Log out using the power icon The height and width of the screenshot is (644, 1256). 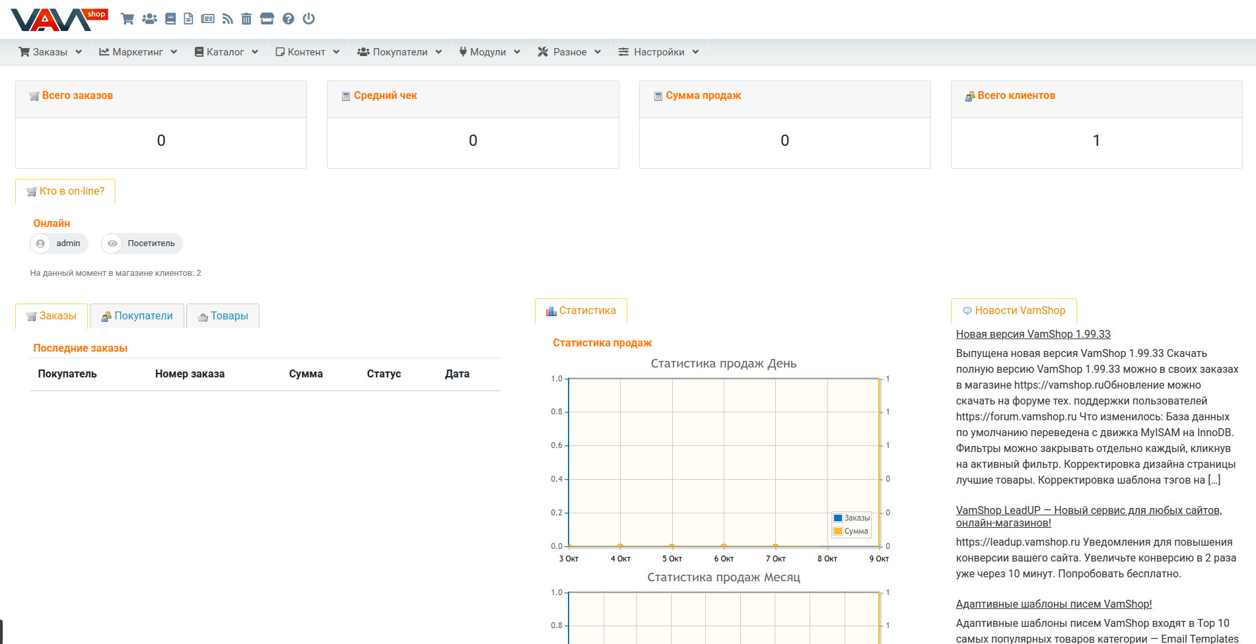tap(308, 18)
